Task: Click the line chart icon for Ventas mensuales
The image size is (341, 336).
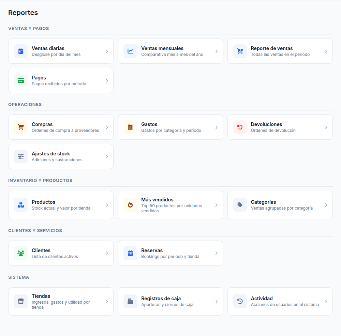Action: point(130,51)
